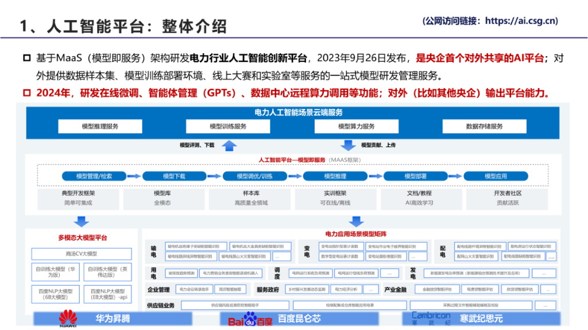Expand the ellipsis box in 配电 row
Screen dimensions: 588x330
point(551,257)
